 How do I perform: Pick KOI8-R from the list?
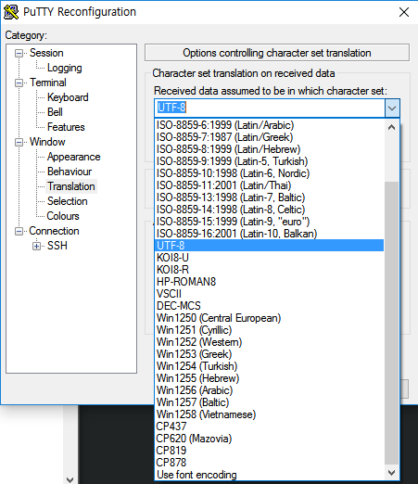coord(269,270)
